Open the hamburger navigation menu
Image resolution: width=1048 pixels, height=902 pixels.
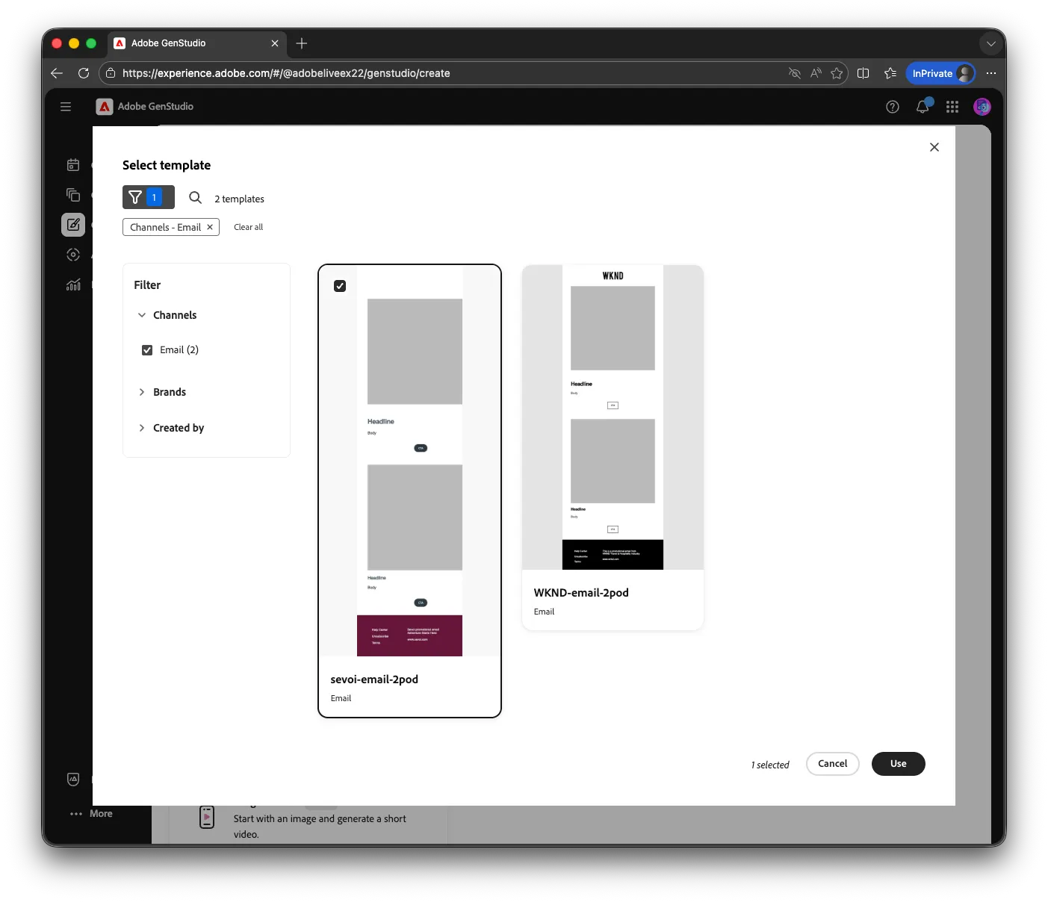pos(66,107)
